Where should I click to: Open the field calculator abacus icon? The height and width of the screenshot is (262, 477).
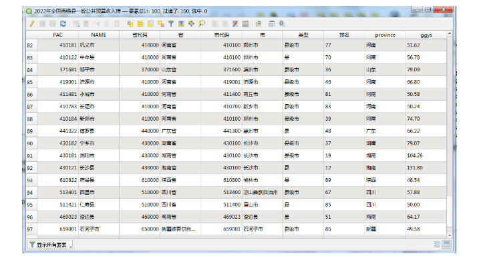tap(245, 24)
